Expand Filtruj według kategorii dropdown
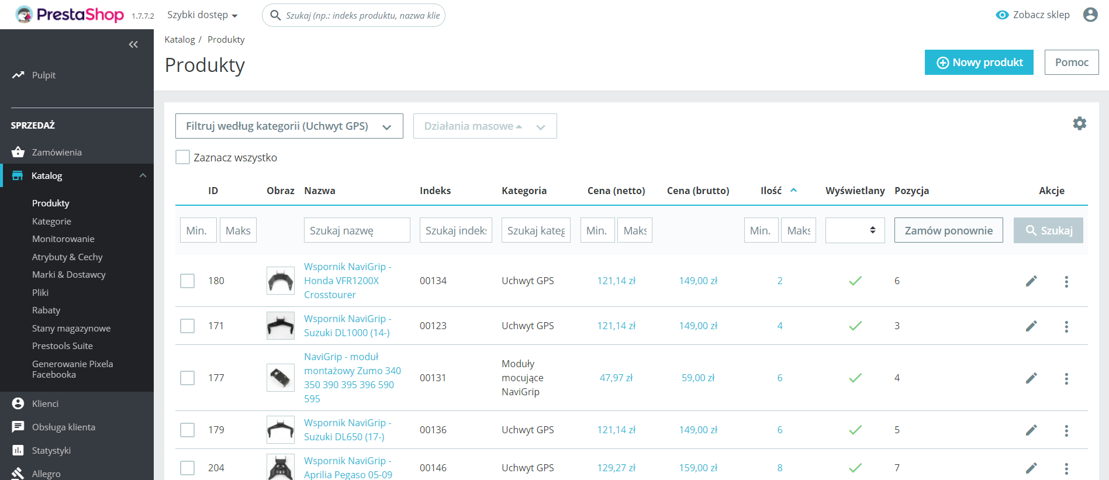Screen dimensions: 1109x480 (x=289, y=126)
